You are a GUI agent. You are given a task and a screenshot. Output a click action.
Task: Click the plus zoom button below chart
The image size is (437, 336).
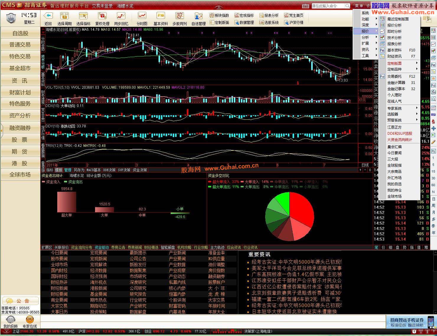360,170
